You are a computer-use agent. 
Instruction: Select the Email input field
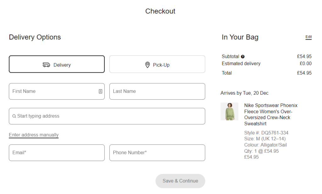pos(57,153)
